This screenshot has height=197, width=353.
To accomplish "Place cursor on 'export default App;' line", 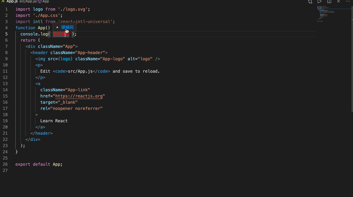I will pyautogui.click(x=39, y=164).
